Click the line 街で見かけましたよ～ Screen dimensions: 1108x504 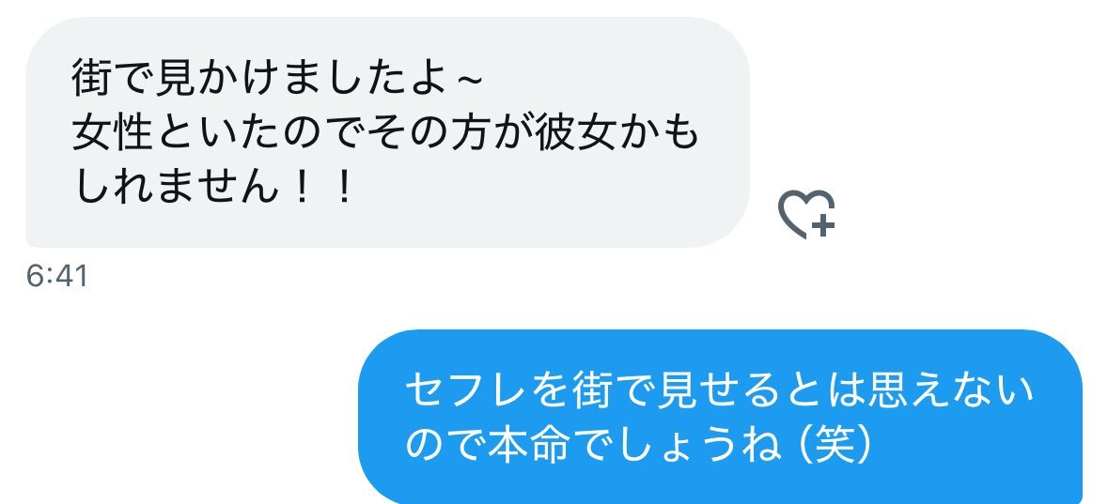pos(277,78)
